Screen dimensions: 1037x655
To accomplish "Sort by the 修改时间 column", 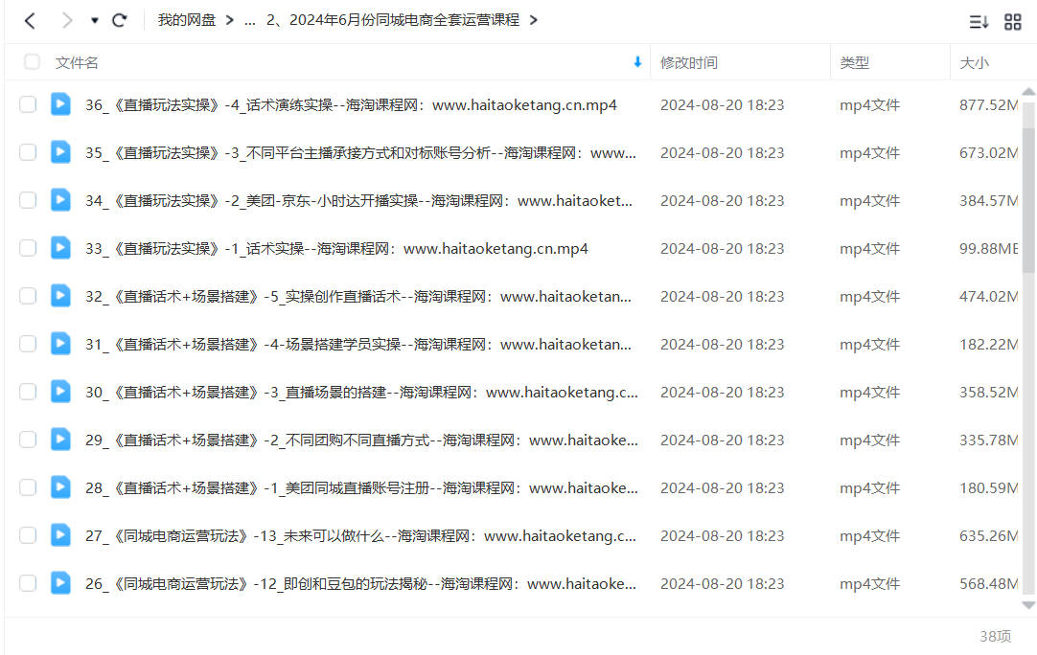I will tap(688, 63).
